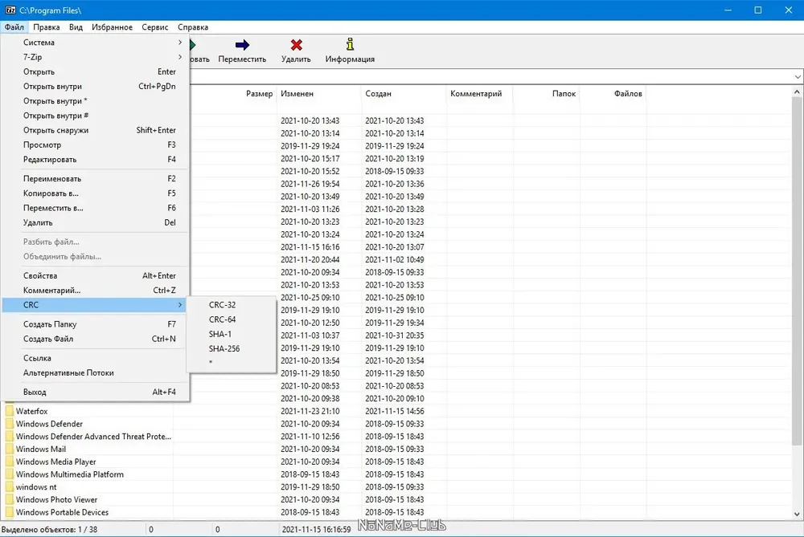Choose Открыть снаружи menu entry
This screenshot has height=537, width=804.
pos(96,130)
